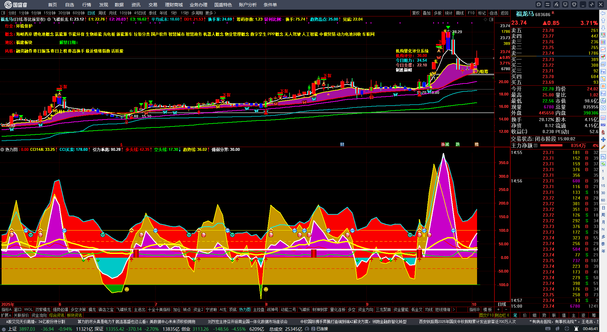Click the red 主力净额 progress bar
This screenshot has height=332, width=607.
[551, 145]
